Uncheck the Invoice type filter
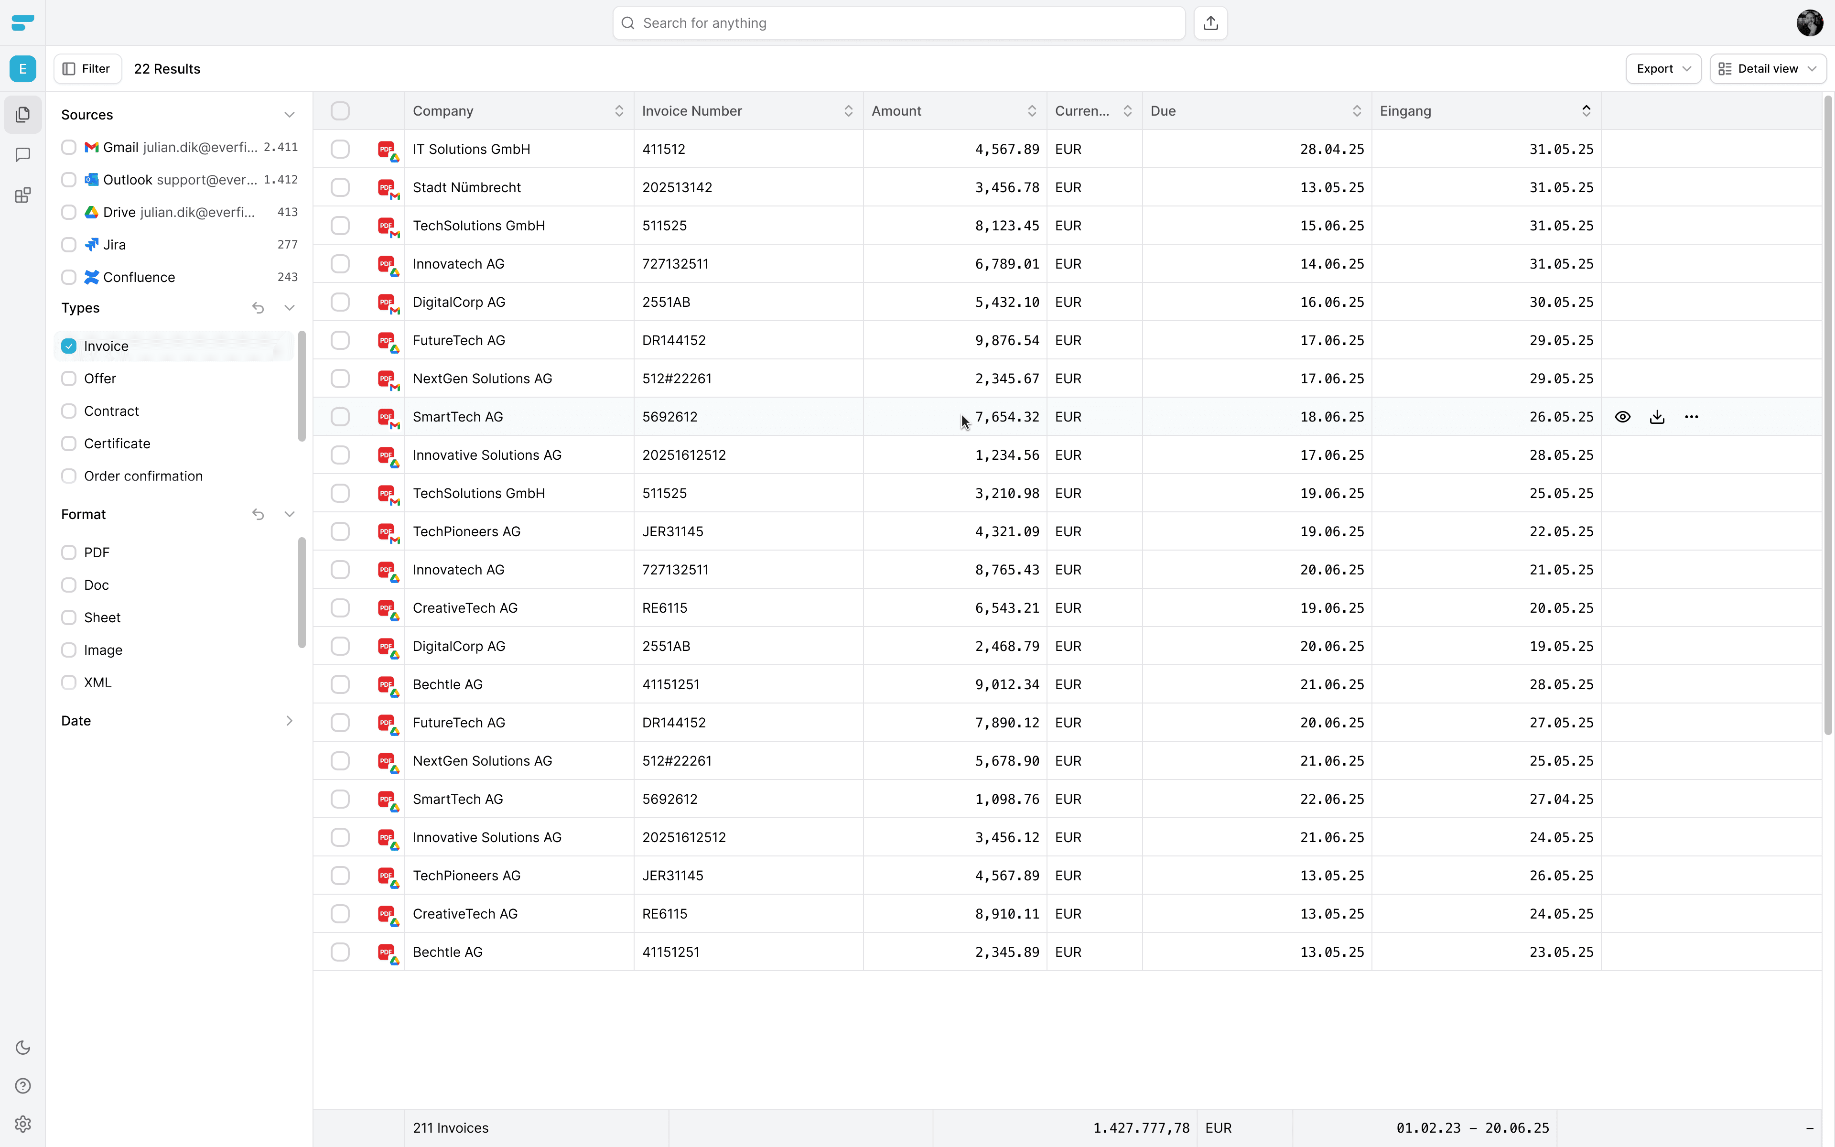 tap(69, 346)
